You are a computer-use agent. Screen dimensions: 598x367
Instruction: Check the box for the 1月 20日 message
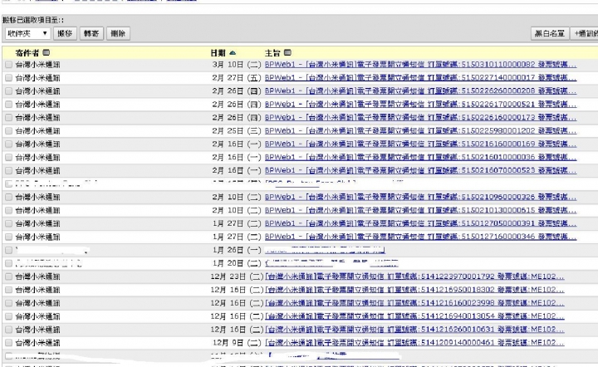(8, 264)
